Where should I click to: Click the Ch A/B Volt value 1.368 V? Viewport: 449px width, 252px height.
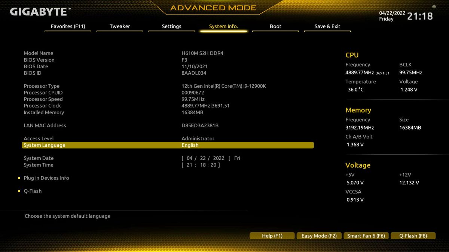(x=355, y=145)
